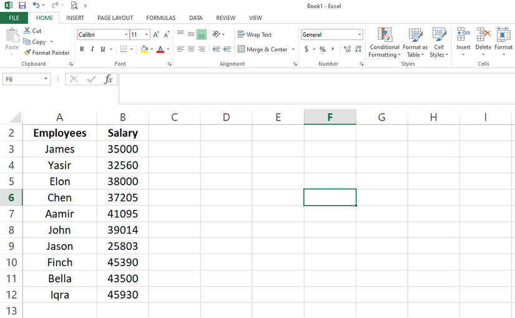
Task: Open the Underline style dropdown arrow
Action: 111,49
